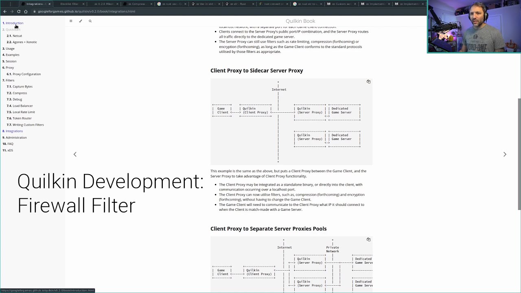Open Introduction chapter in sidebar

13,23
